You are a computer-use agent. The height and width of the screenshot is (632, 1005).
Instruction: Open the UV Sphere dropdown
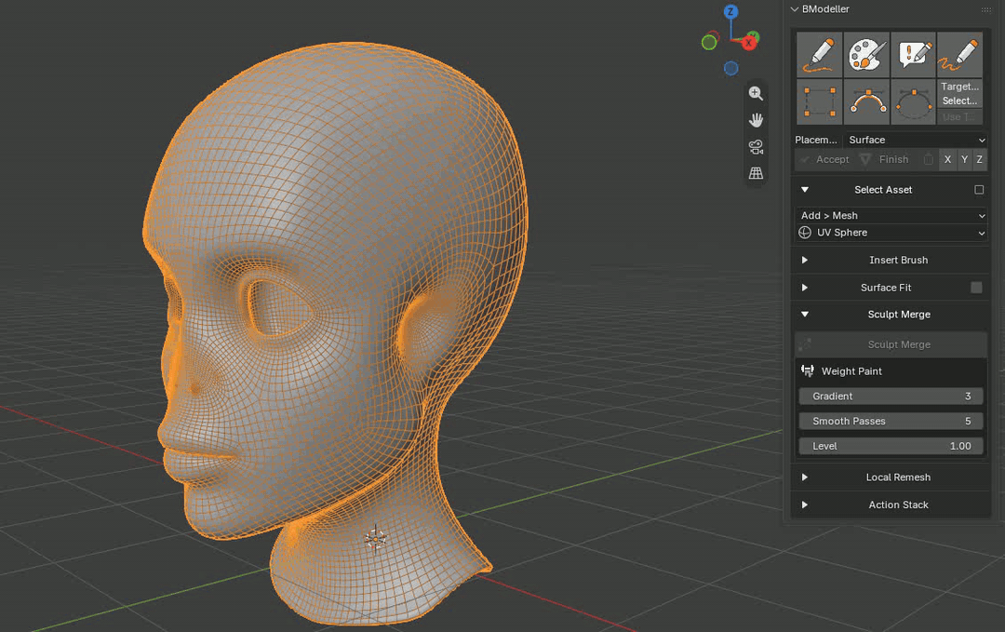point(891,233)
